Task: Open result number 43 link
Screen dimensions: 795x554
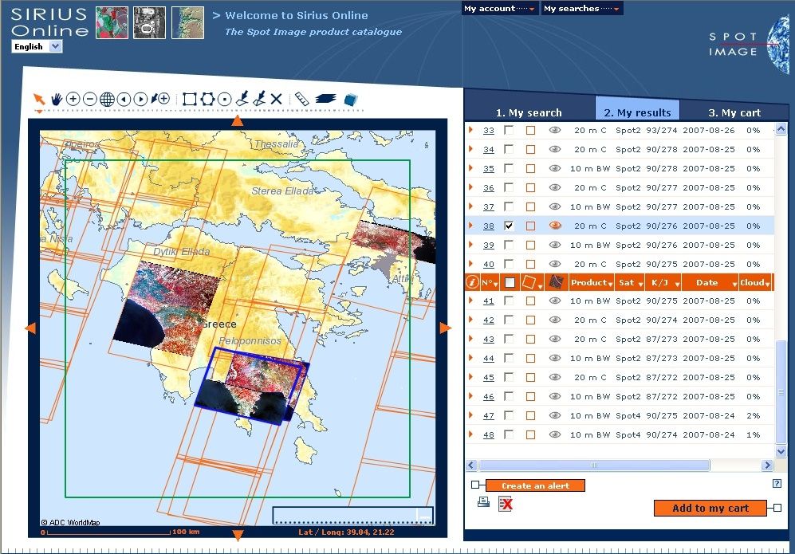Action: pos(488,339)
